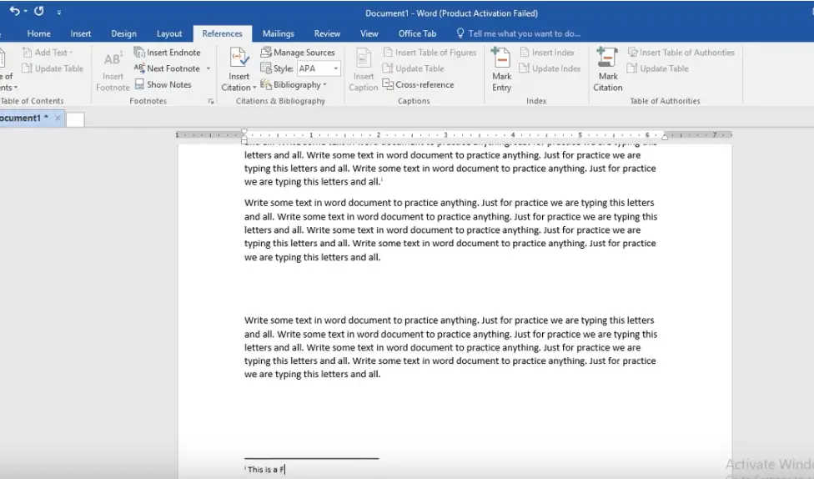814x479 pixels.
Task: Open the Bibliography dropdown
Action: click(294, 84)
